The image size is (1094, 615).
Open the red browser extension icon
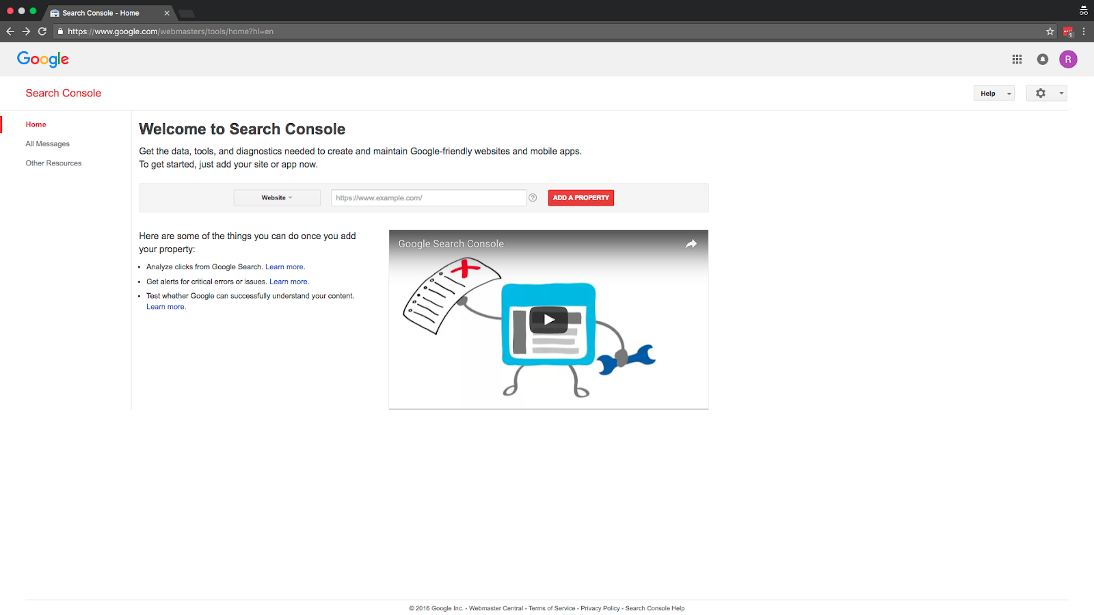[x=1068, y=31]
